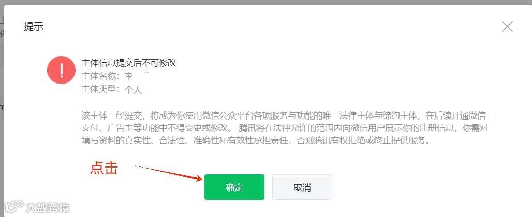Click the red exclamation warning icon
This screenshot has width=532, height=217.
tap(62, 70)
